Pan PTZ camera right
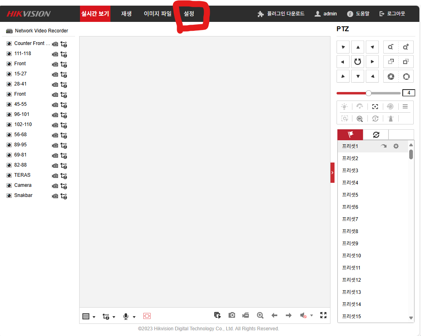Viewport: 421px width, 336px height. click(372, 62)
